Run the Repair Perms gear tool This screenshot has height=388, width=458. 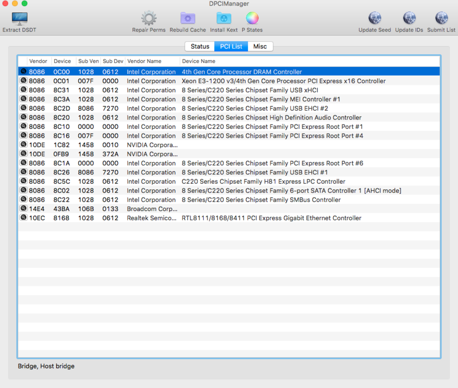149,19
